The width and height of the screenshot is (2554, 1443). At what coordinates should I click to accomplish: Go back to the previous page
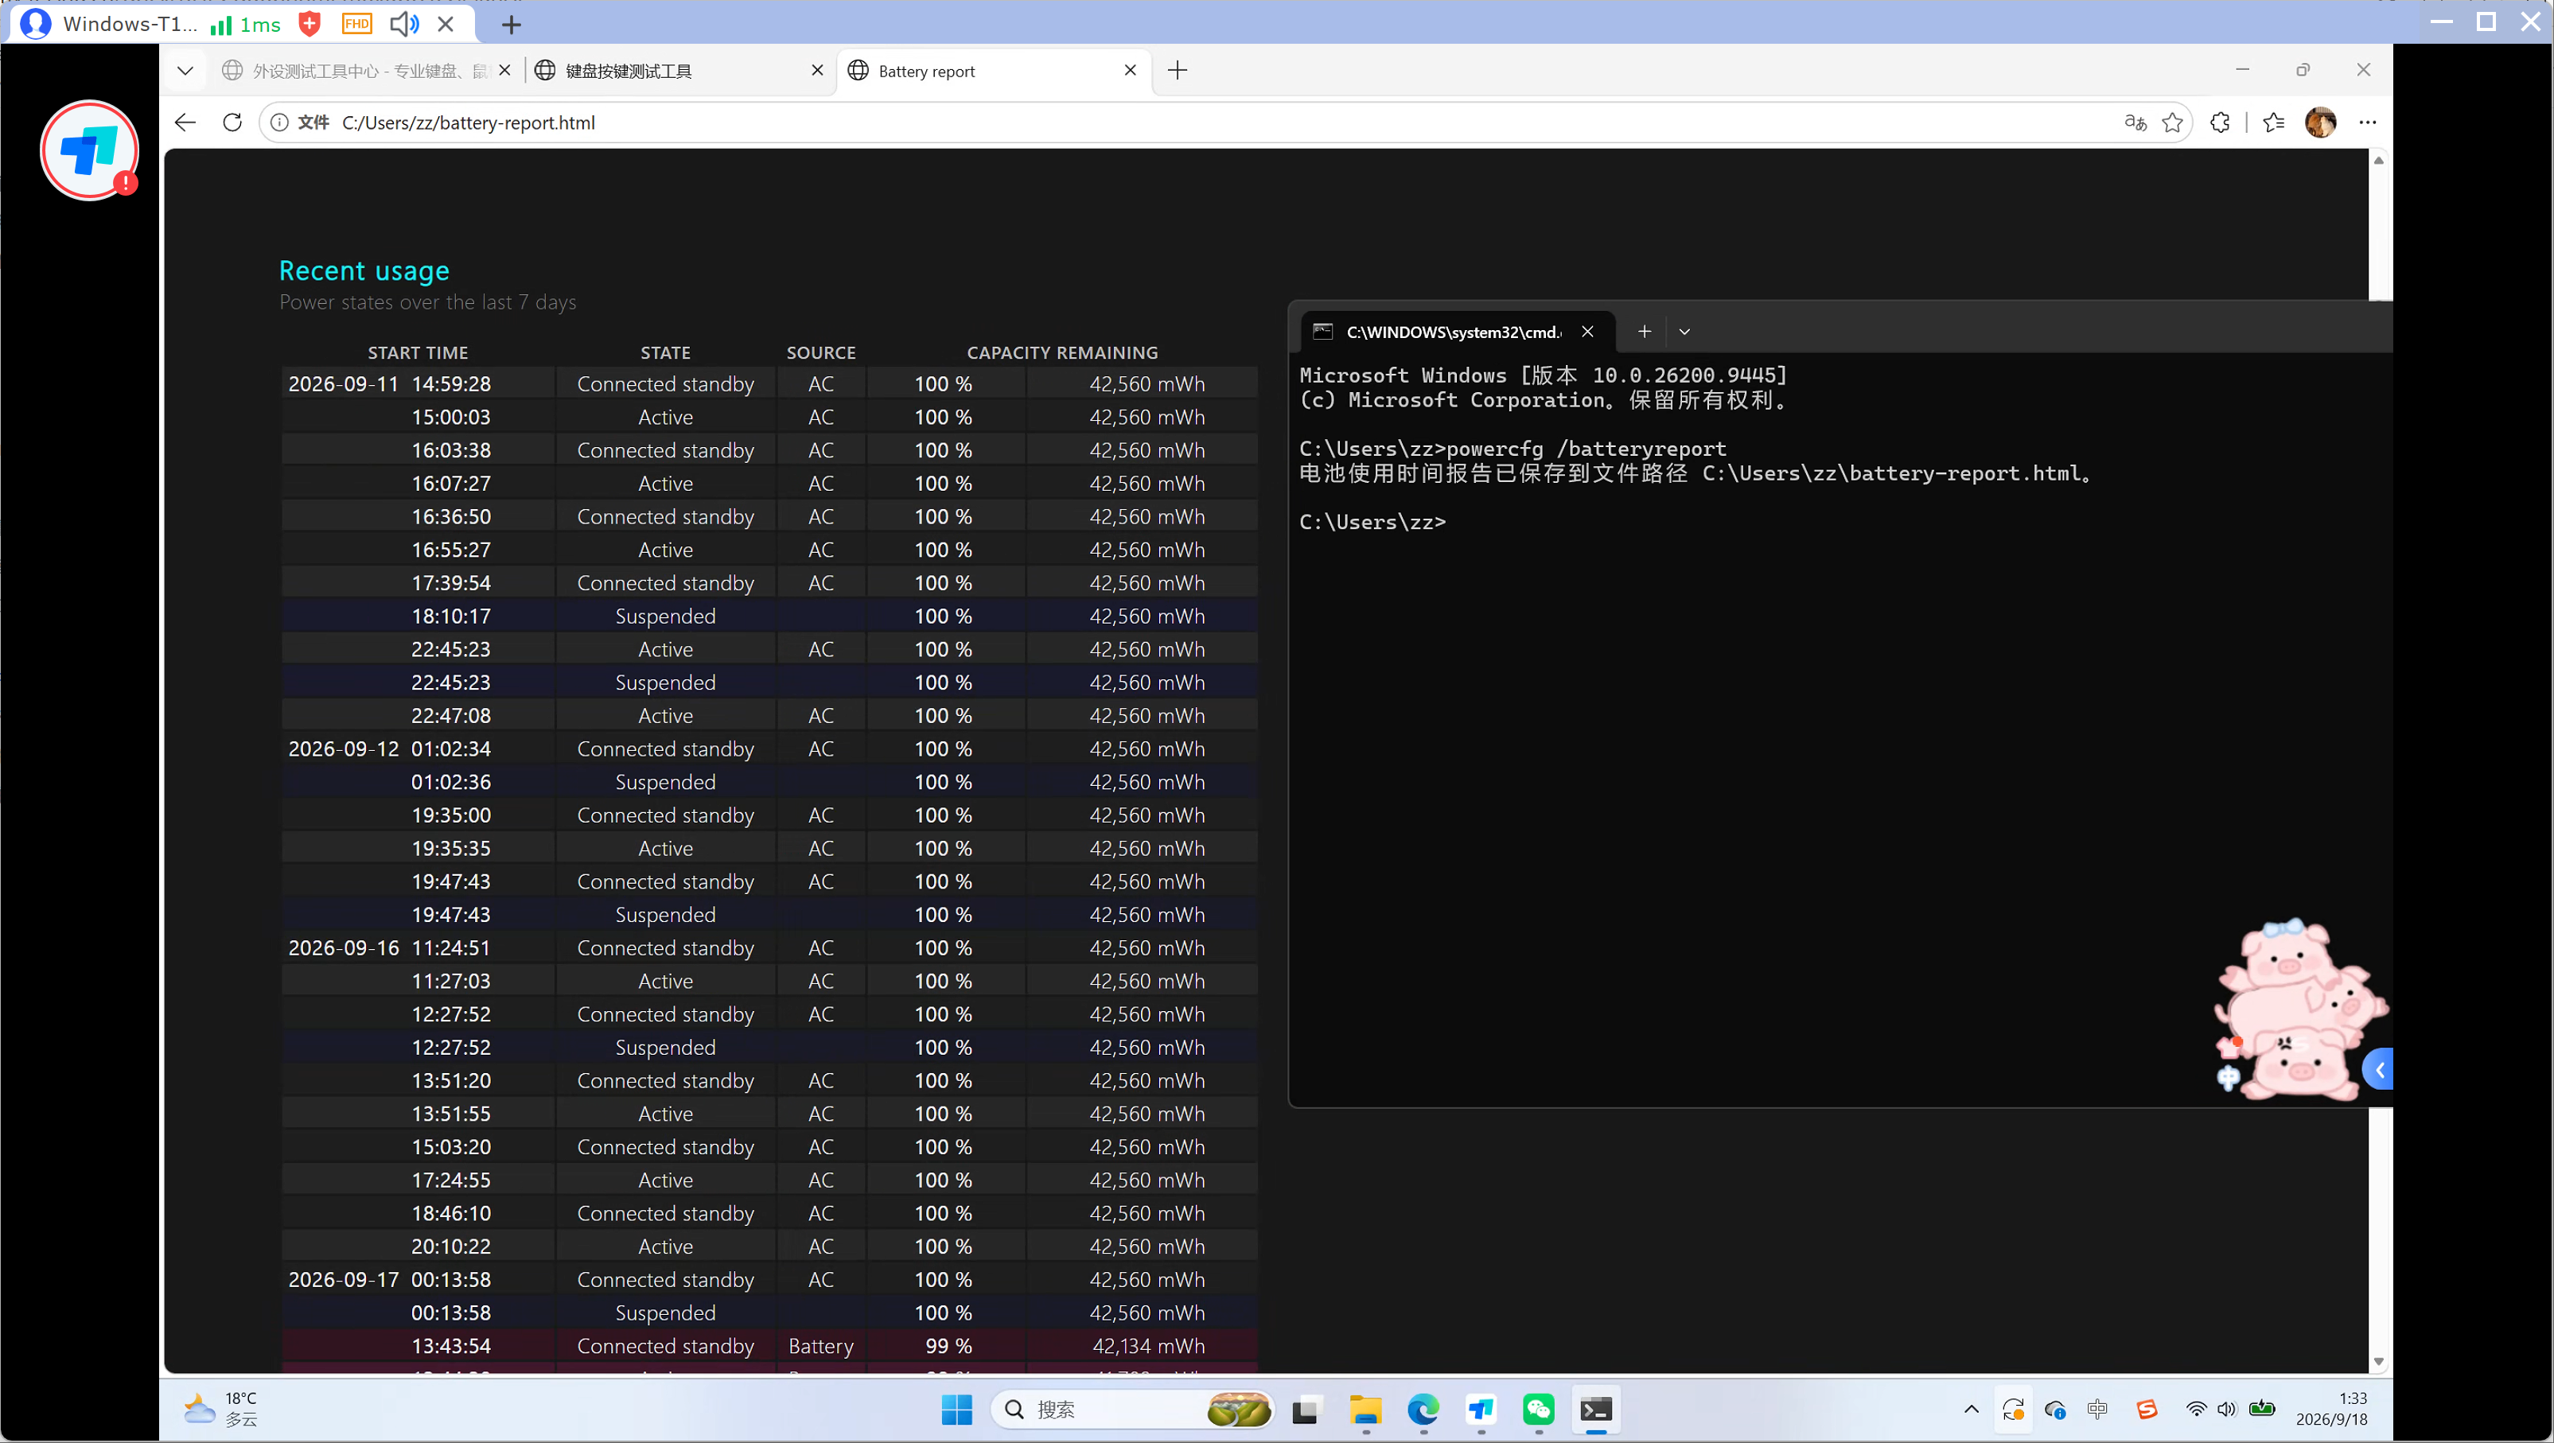click(185, 122)
